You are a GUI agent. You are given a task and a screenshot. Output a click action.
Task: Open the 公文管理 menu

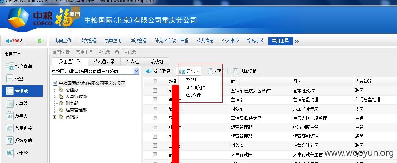88,41
